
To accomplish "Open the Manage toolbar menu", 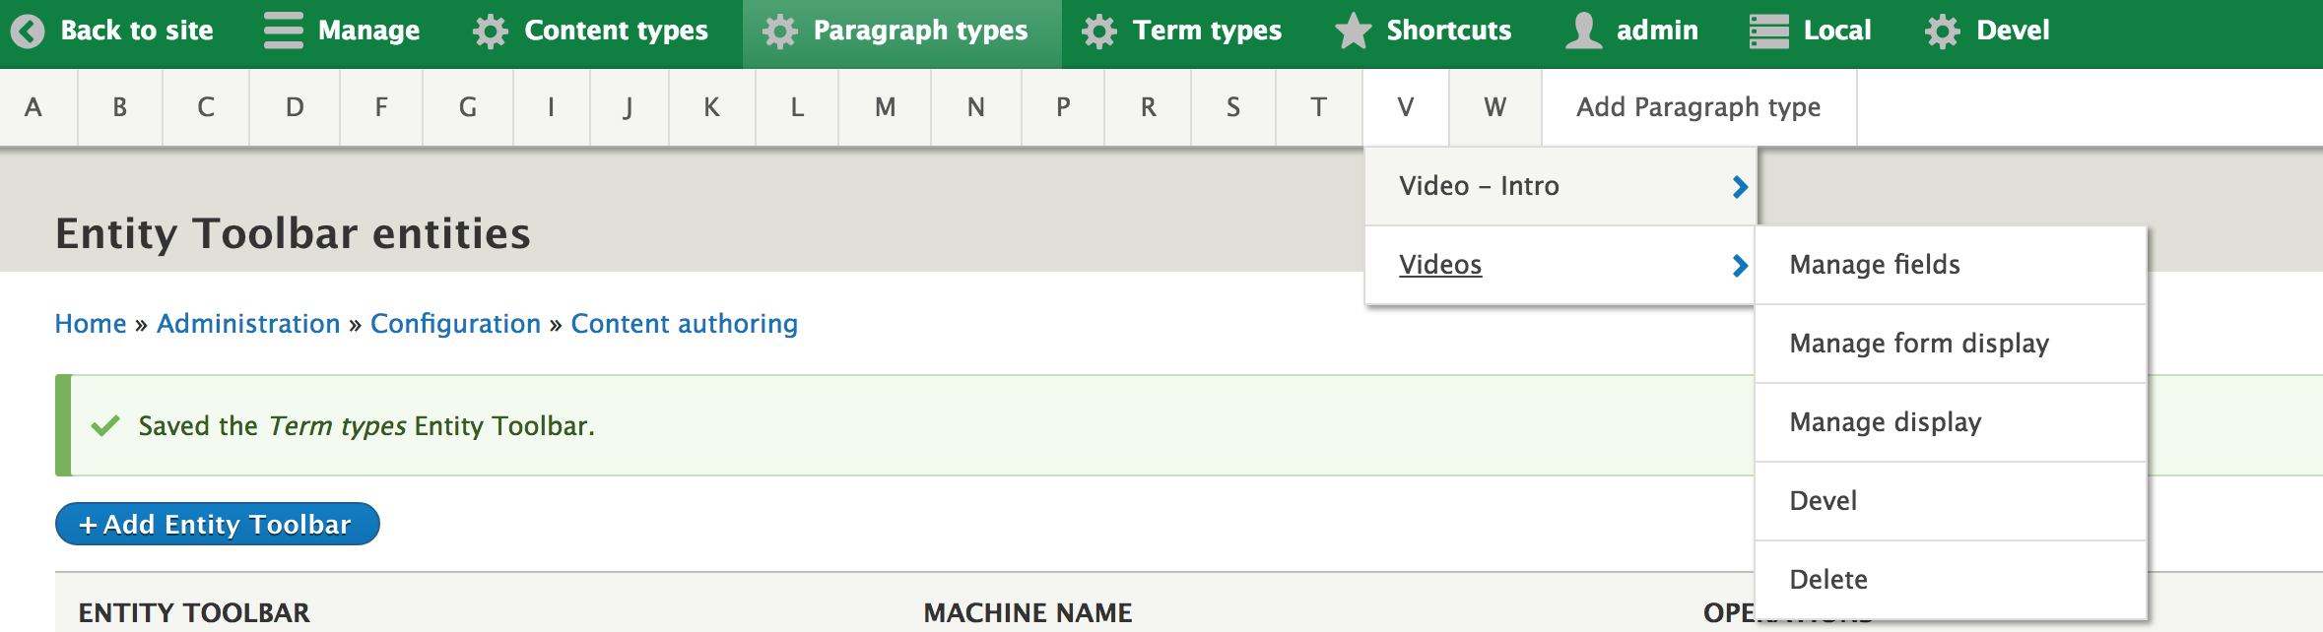I will (x=368, y=31).
